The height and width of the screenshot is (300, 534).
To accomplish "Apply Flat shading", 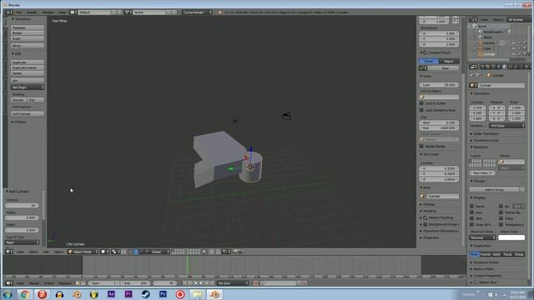I will (x=36, y=100).
